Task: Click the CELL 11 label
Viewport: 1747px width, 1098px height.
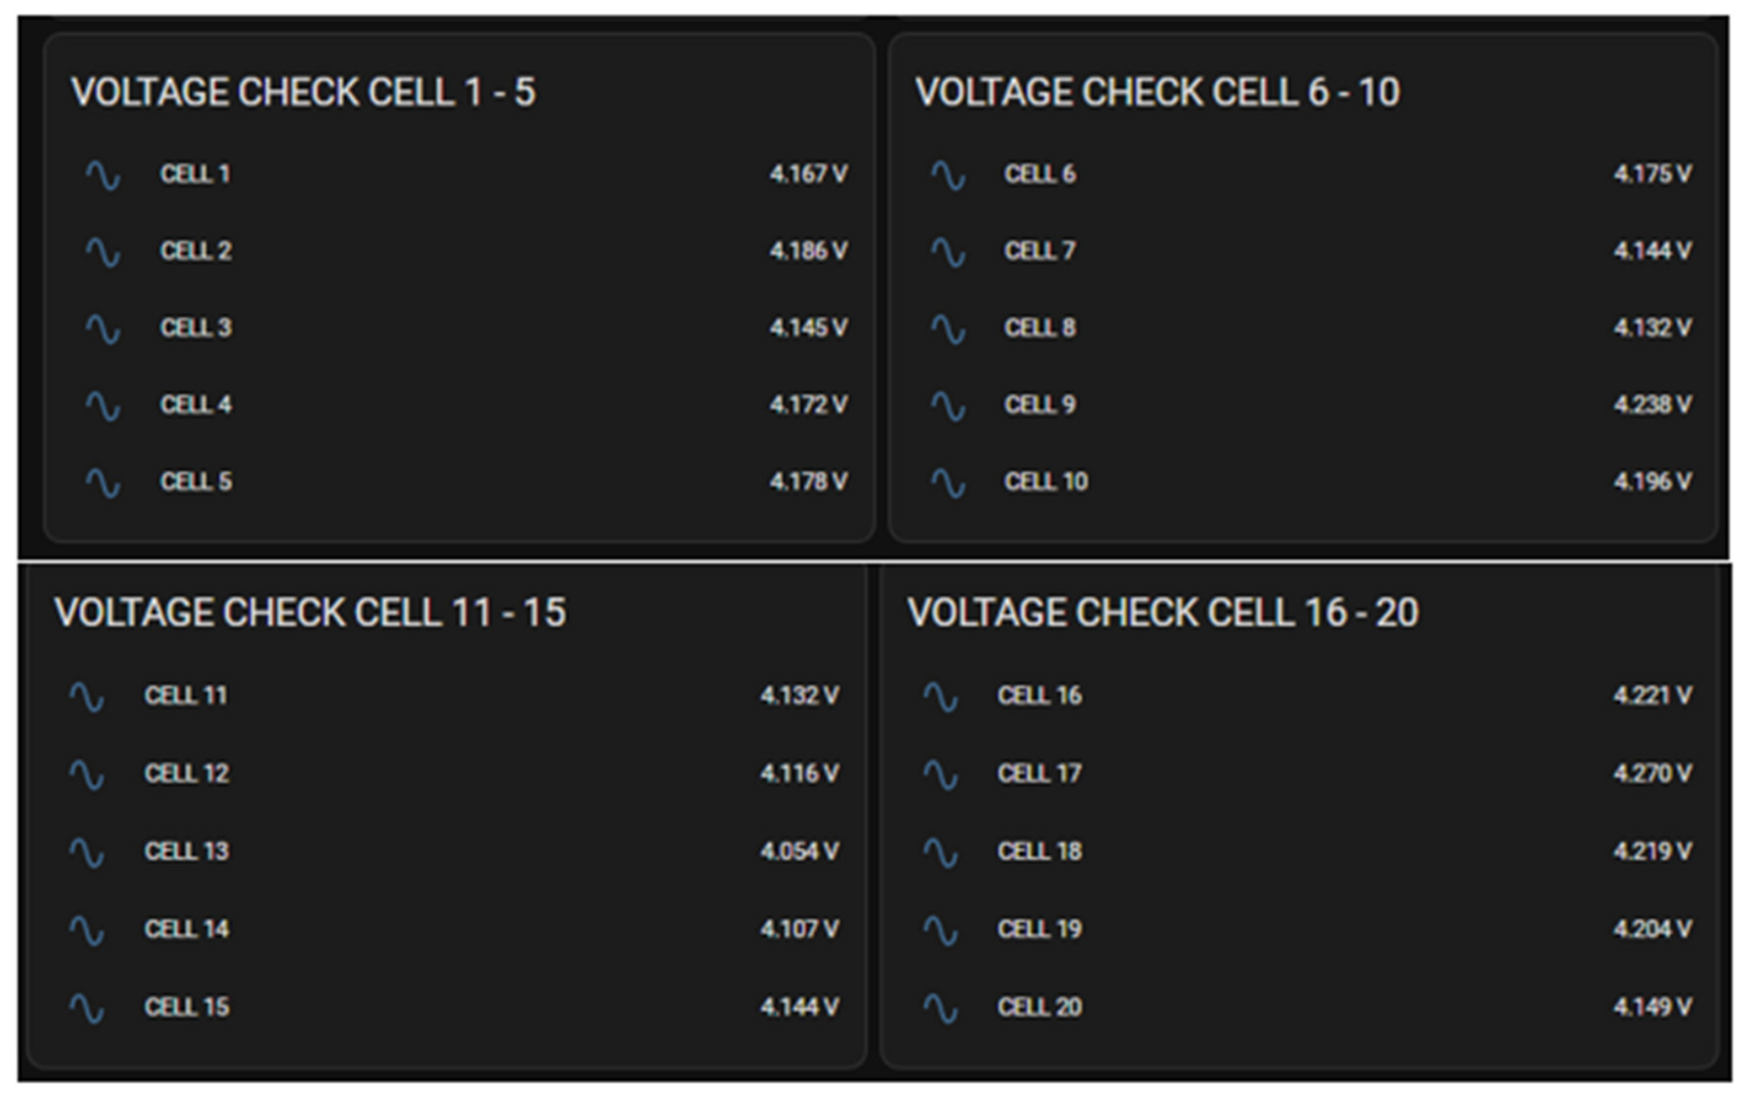Action: [185, 696]
